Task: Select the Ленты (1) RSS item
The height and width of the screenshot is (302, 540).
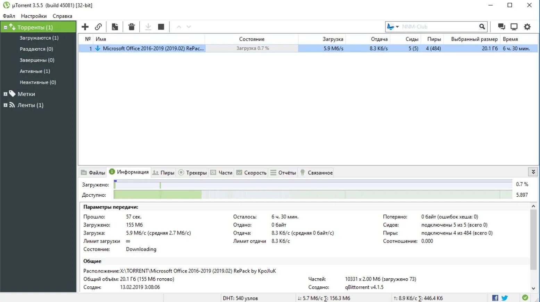Action: coord(30,105)
